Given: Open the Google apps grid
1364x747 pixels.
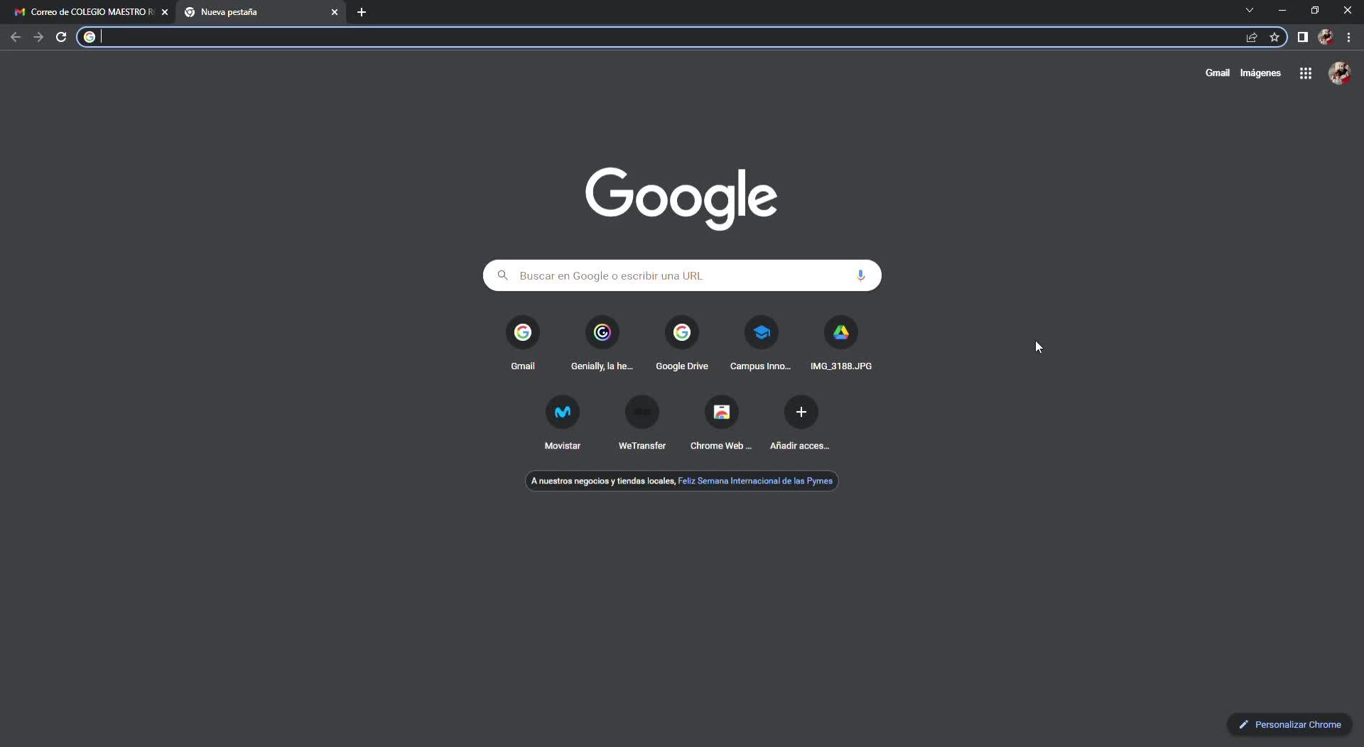Looking at the screenshot, I should [1306, 73].
